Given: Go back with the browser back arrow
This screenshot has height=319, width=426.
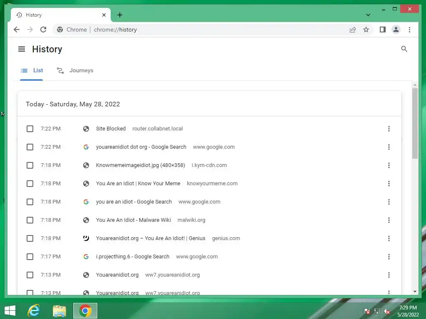Looking at the screenshot, I should pos(17,29).
